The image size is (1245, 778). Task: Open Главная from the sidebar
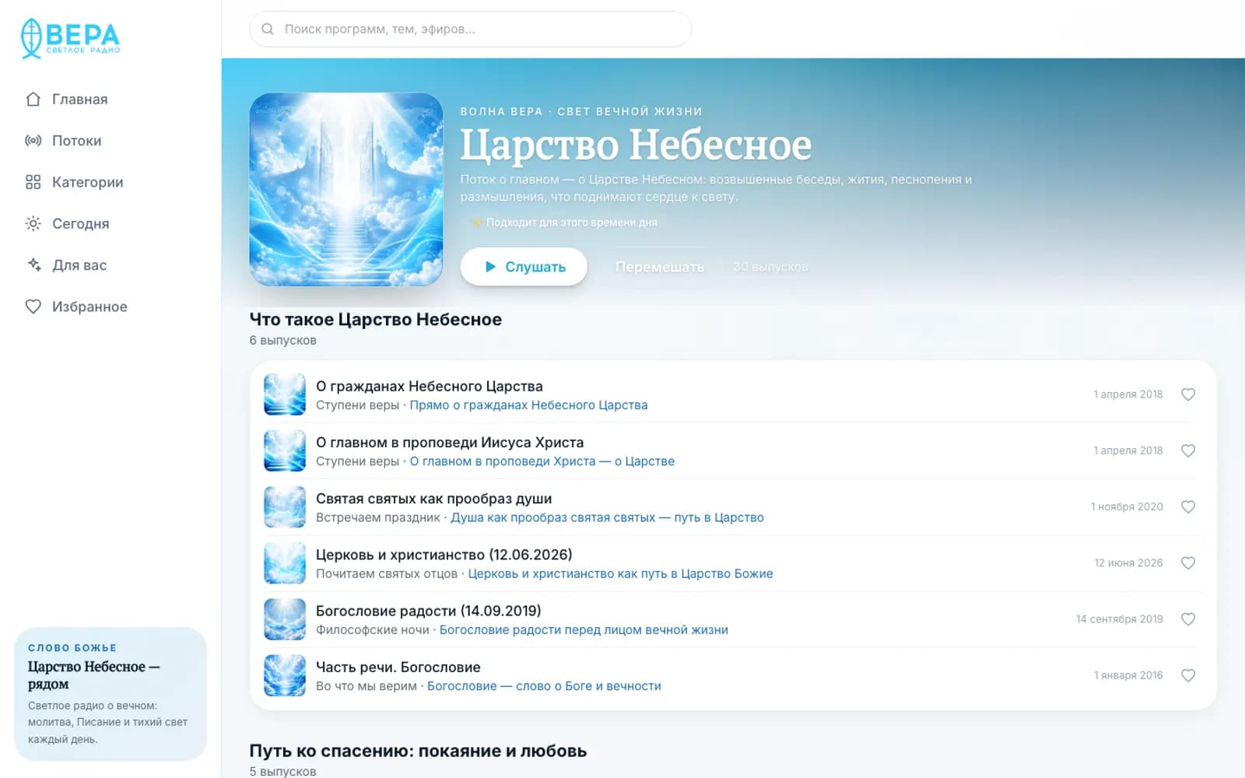pos(66,100)
